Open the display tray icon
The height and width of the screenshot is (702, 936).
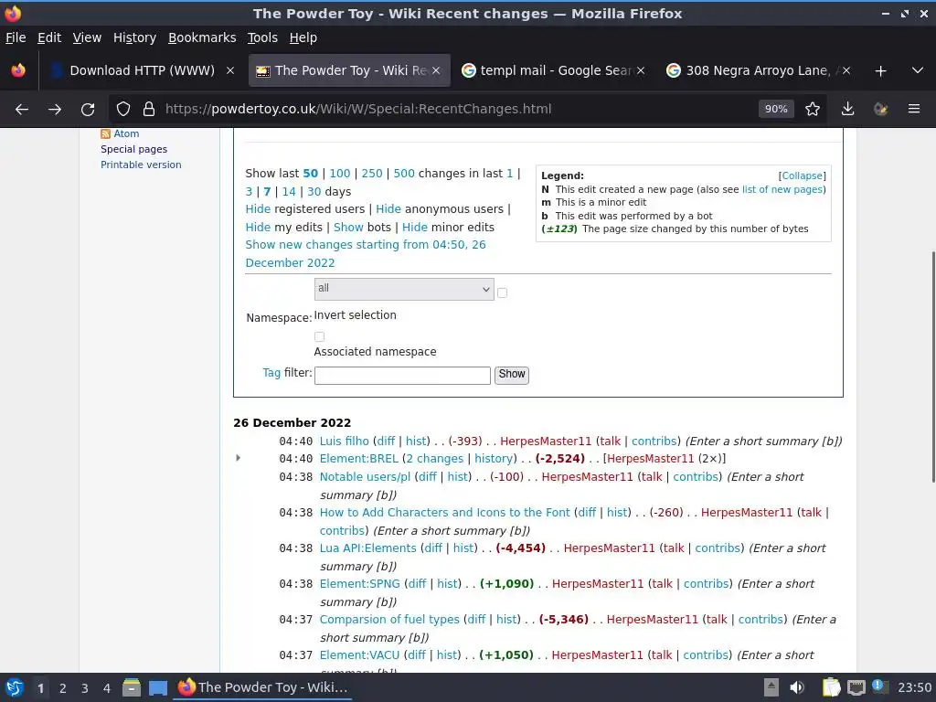[856, 687]
